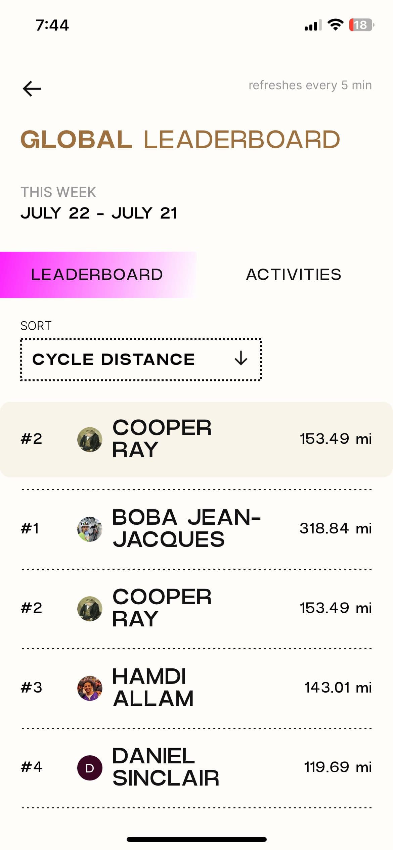The image size is (393, 850).
Task: Tap frog avatar in highlighted top row
Action: click(90, 439)
